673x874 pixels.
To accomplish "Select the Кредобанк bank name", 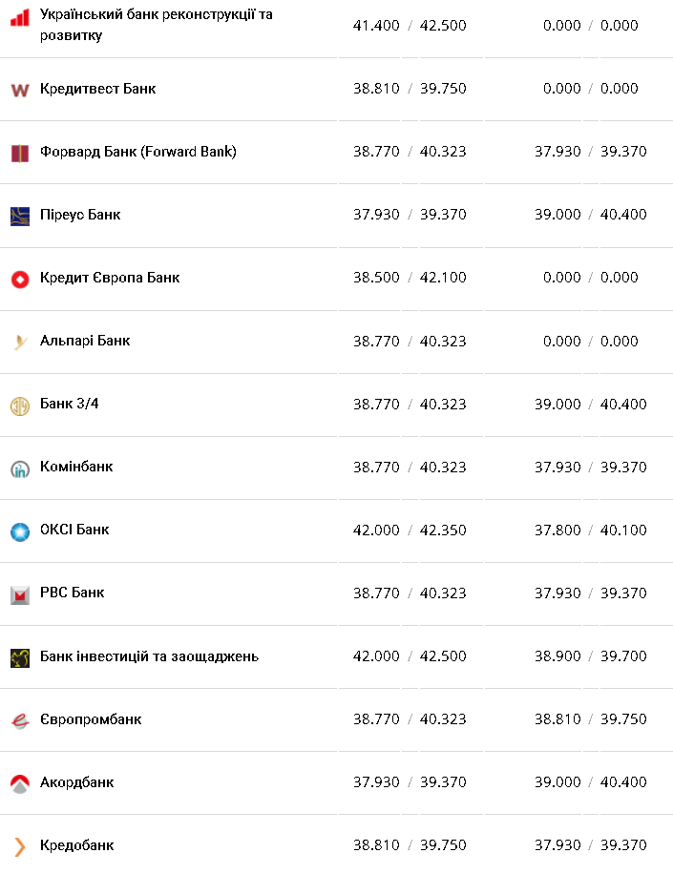I will [x=76, y=845].
